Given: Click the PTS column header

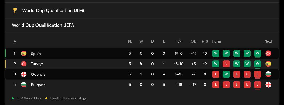Looking at the screenshot, I should [x=205, y=41].
